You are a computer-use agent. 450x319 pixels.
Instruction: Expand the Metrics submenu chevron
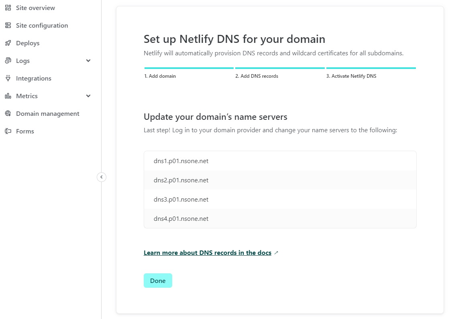coord(88,96)
